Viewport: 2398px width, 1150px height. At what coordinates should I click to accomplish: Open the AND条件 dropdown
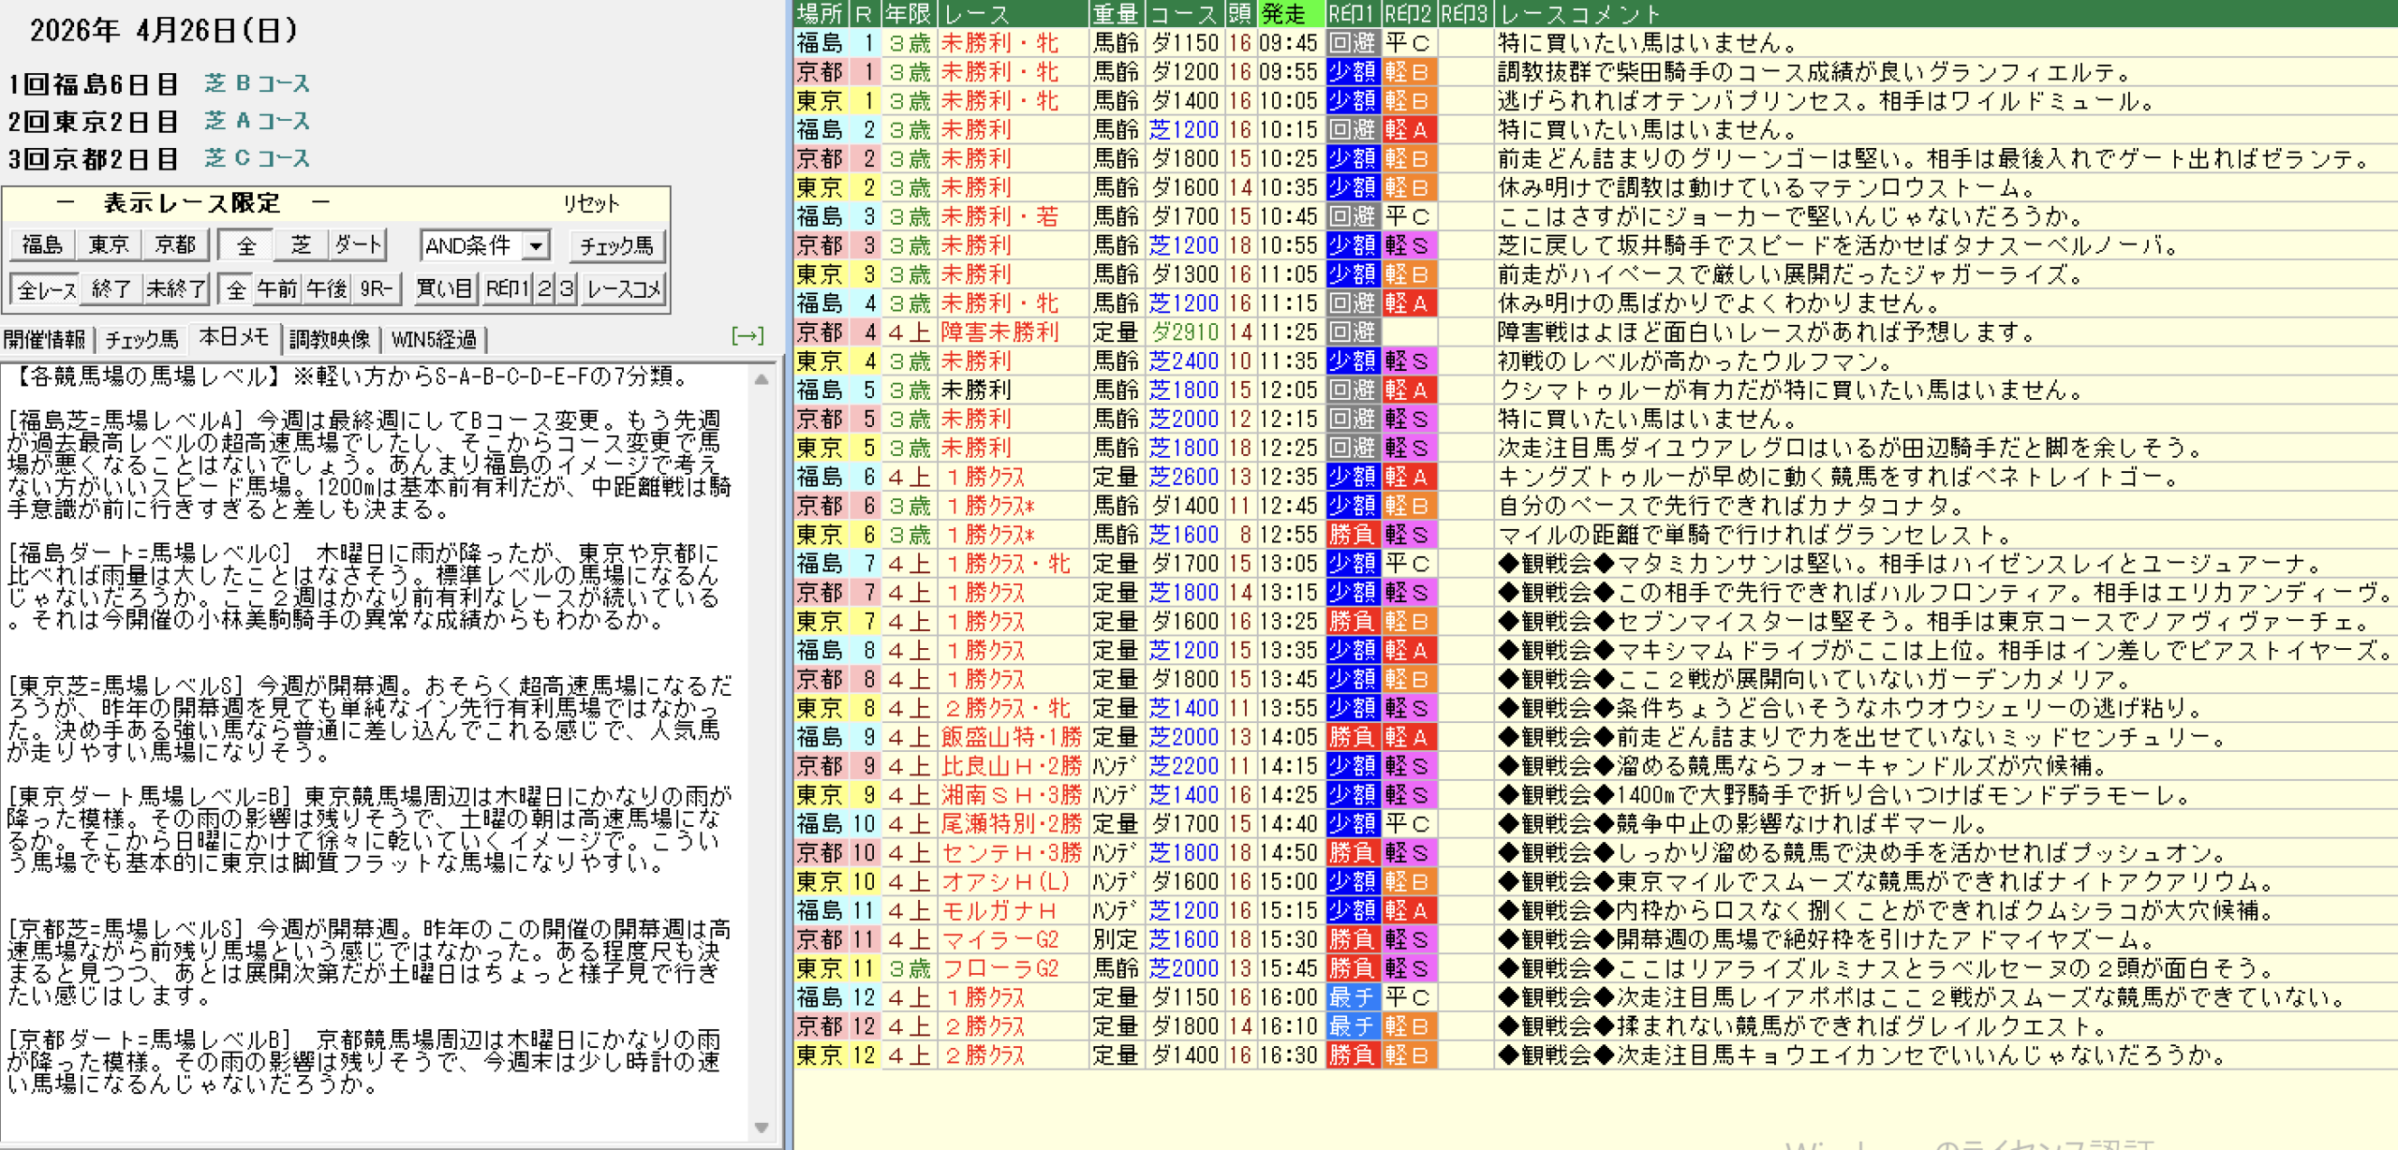pos(536,245)
